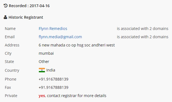Click the Private field label
Screen dimensions: 172x102
[11, 96]
